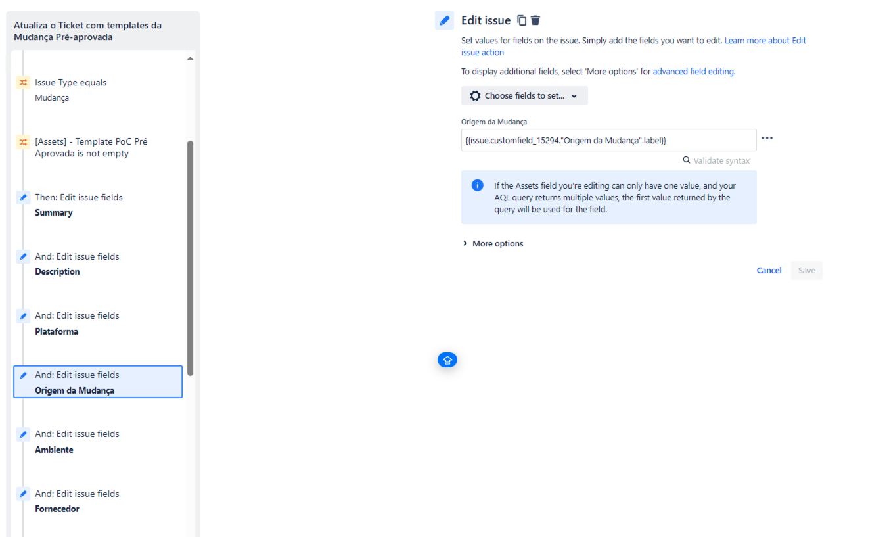Open the Edit issue fields Summary step
This screenshot has height=537, width=887.
(97, 205)
